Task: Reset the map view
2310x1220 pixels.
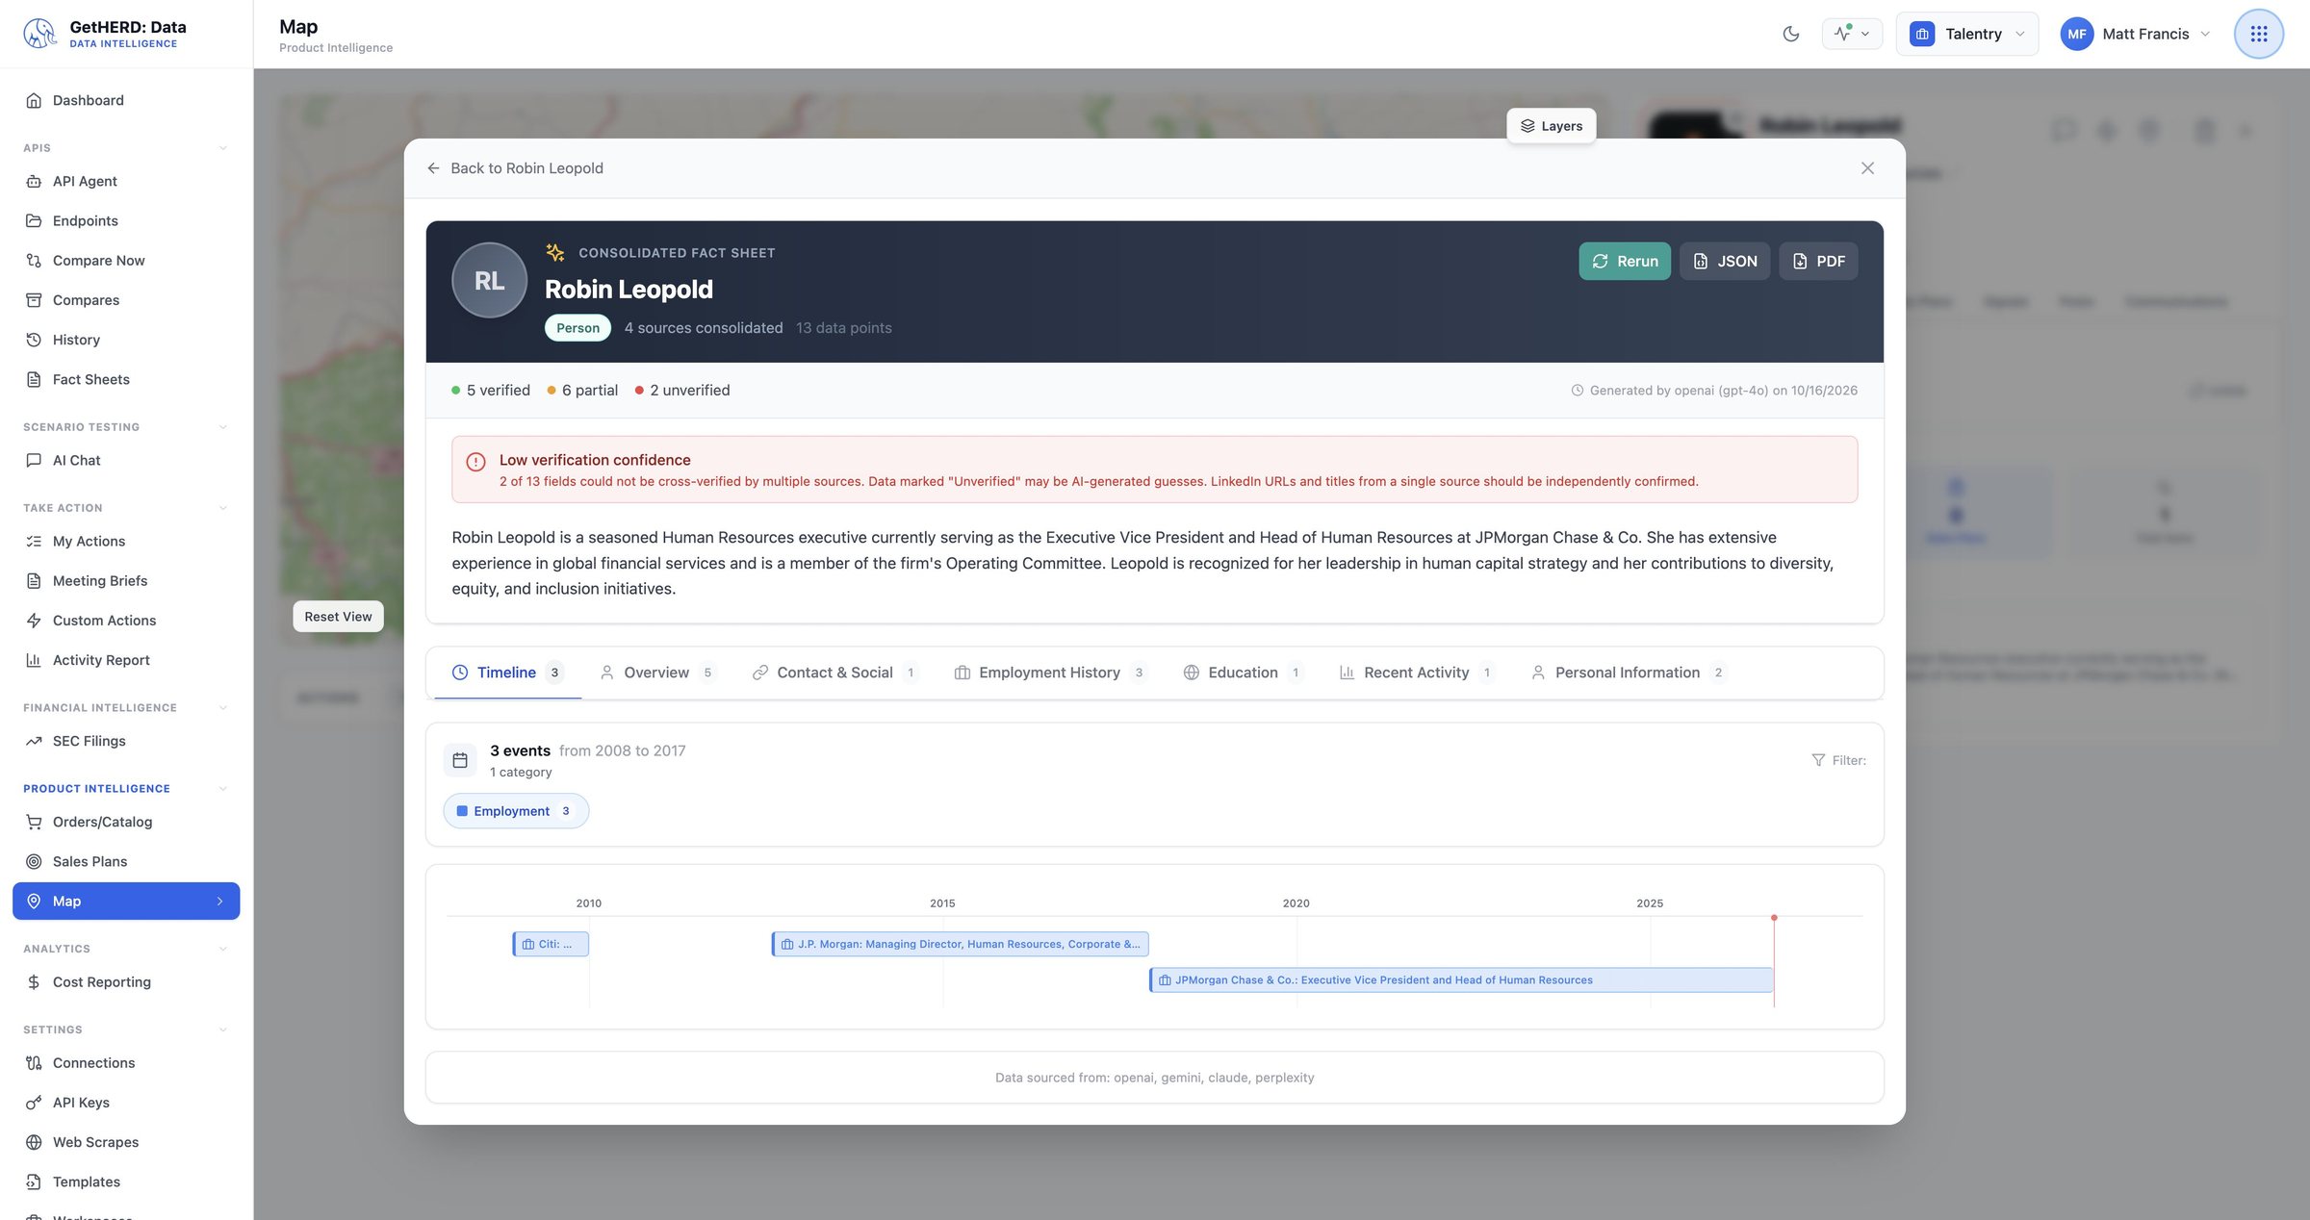Action: (x=338, y=617)
